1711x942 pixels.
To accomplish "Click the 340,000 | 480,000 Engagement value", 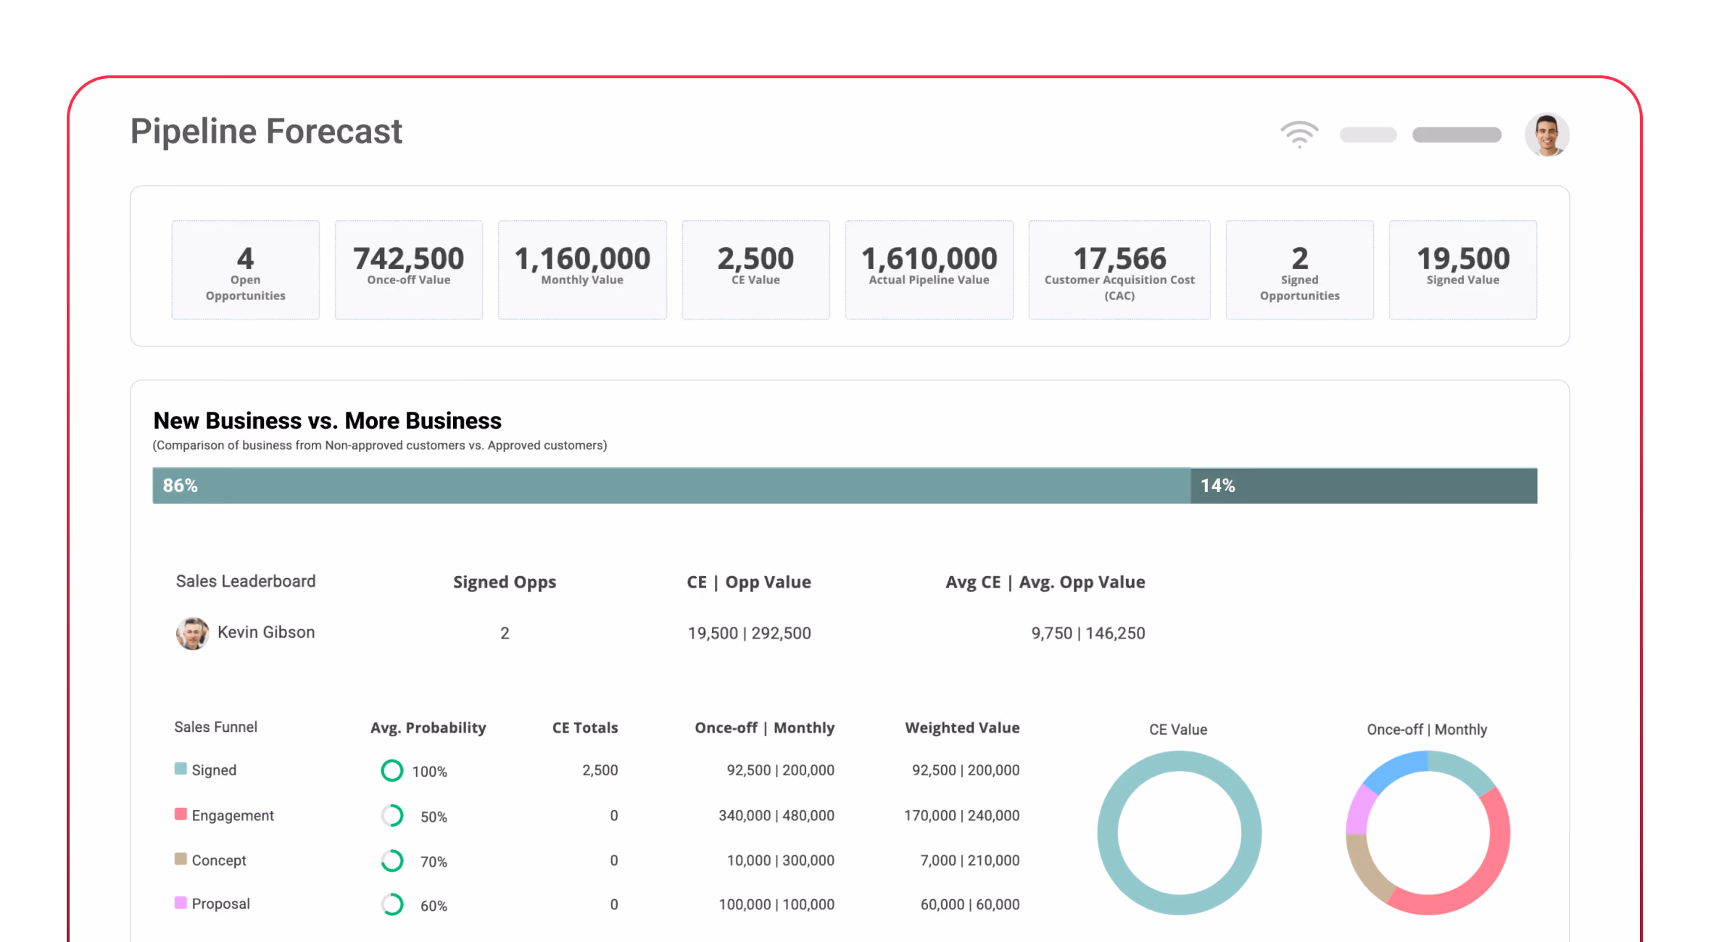I will pos(776,816).
